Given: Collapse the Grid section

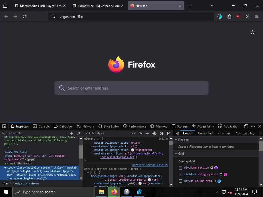Looking at the screenshot, I should coord(176,154).
